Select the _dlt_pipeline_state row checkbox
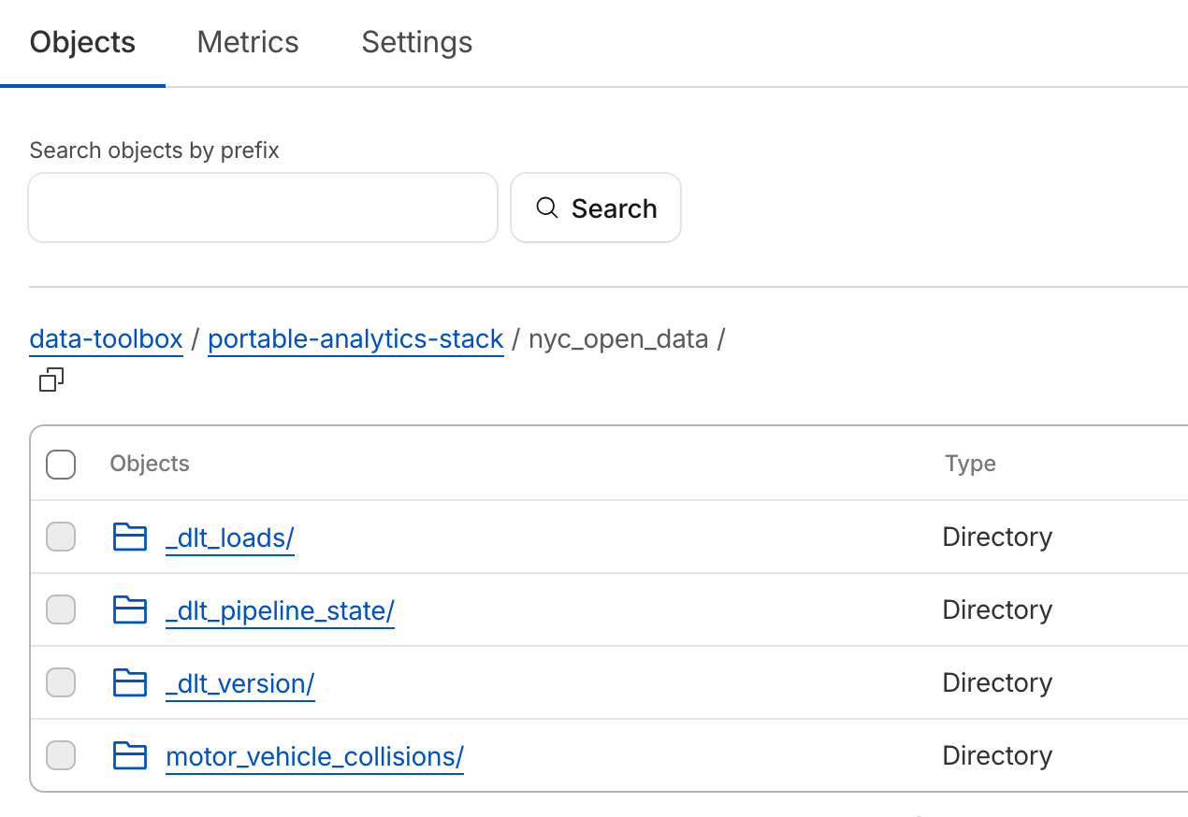 61,609
